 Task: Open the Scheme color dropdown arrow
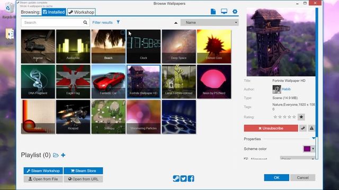(x=313, y=149)
